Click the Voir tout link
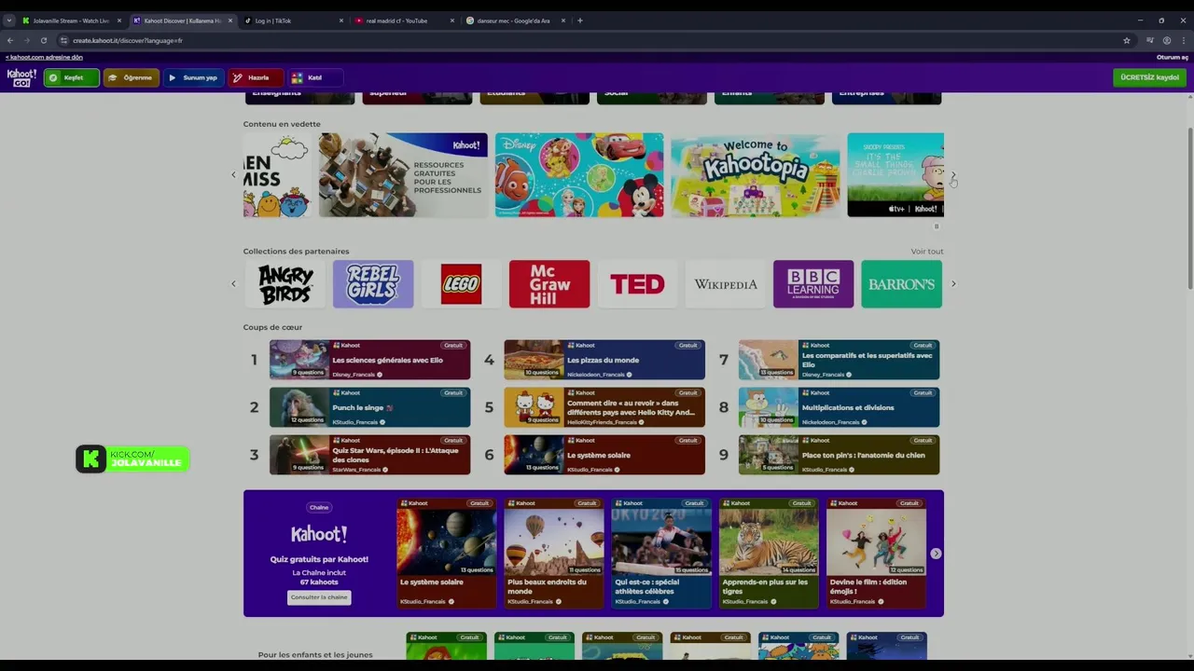1194x671 pixels. click(927, 252)
